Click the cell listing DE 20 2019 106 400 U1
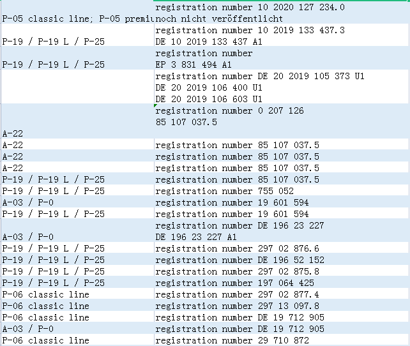The image size is (410, 346). [281, 87]
